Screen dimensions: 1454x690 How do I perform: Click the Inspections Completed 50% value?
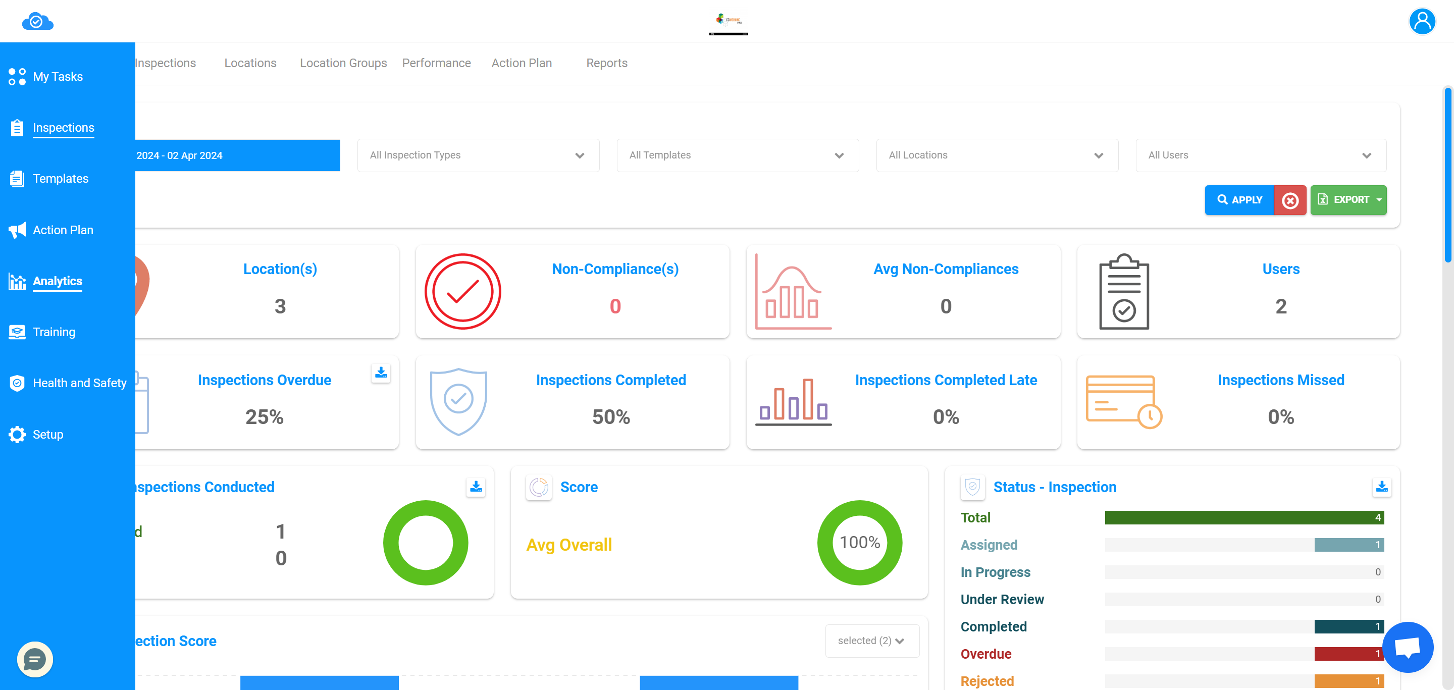click(x=611, y=416)
